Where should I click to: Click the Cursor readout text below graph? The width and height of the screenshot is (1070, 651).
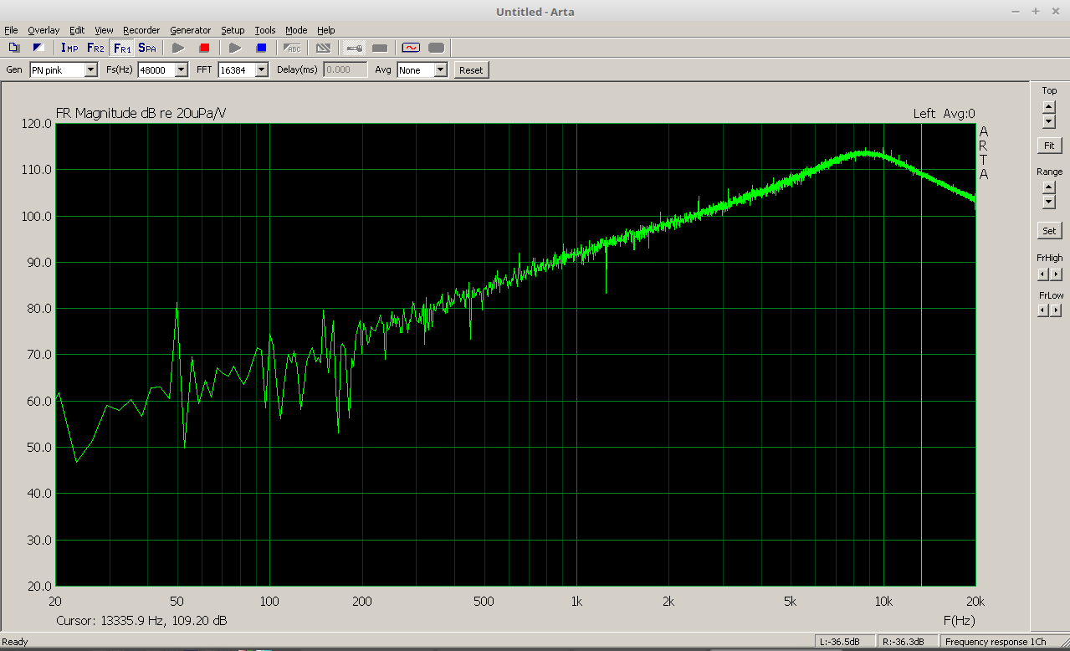tap(141, 621)
